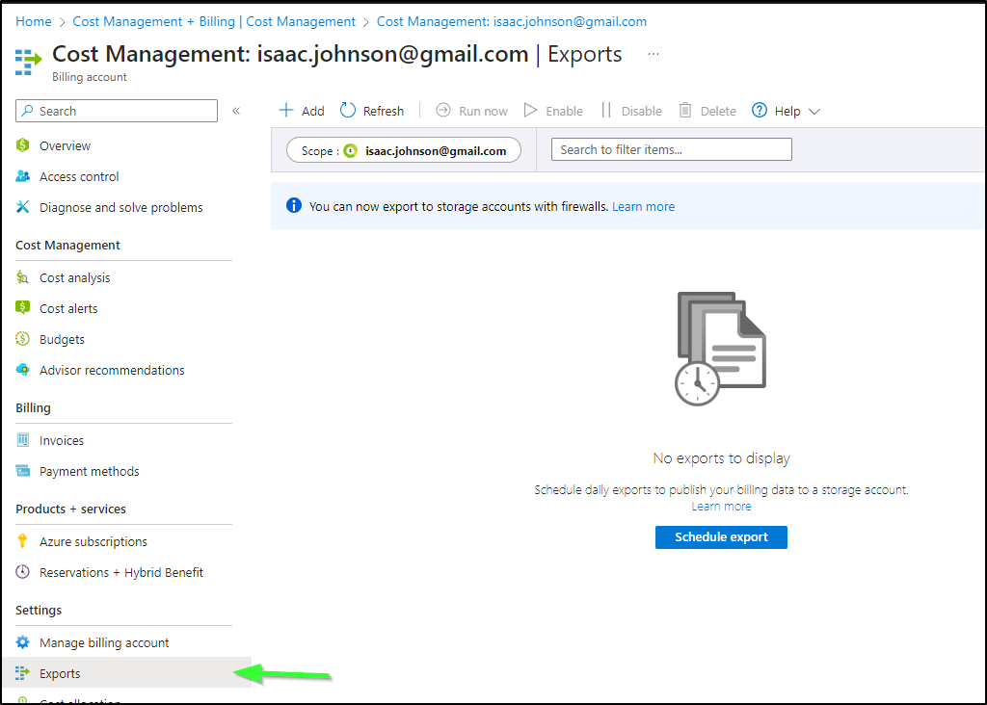
Task: Open Invoices under Billing
Action: pyautogui.click(x=61, y=440)
